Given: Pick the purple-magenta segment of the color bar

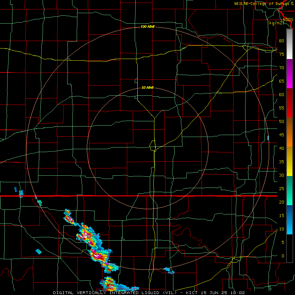Looking at the screenshot, I should 289,73.
